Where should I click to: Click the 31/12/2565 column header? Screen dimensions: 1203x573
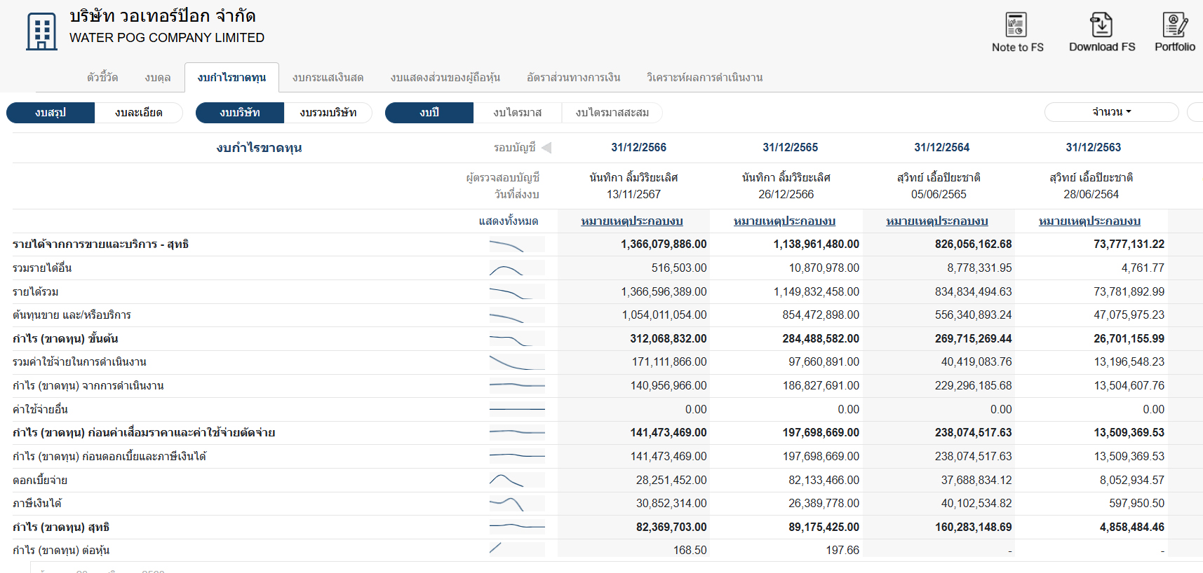790,148
